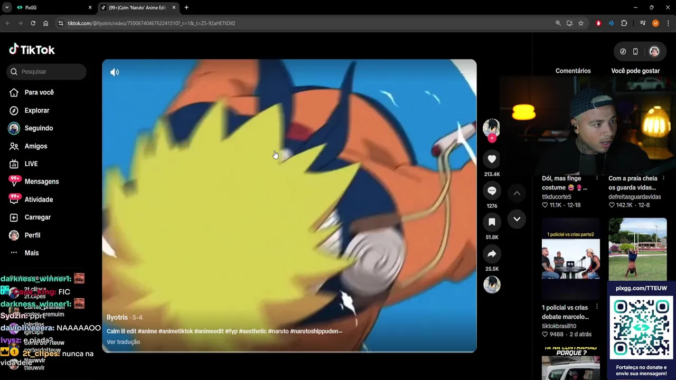Go back in browser history

(x=7, y=23)
